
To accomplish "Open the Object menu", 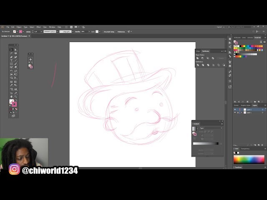I will [19, 27].
